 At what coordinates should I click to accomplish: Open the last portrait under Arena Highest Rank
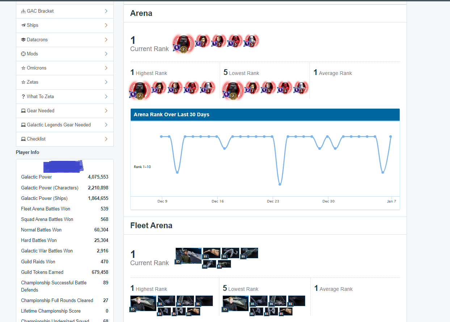(x=207, y=88)
